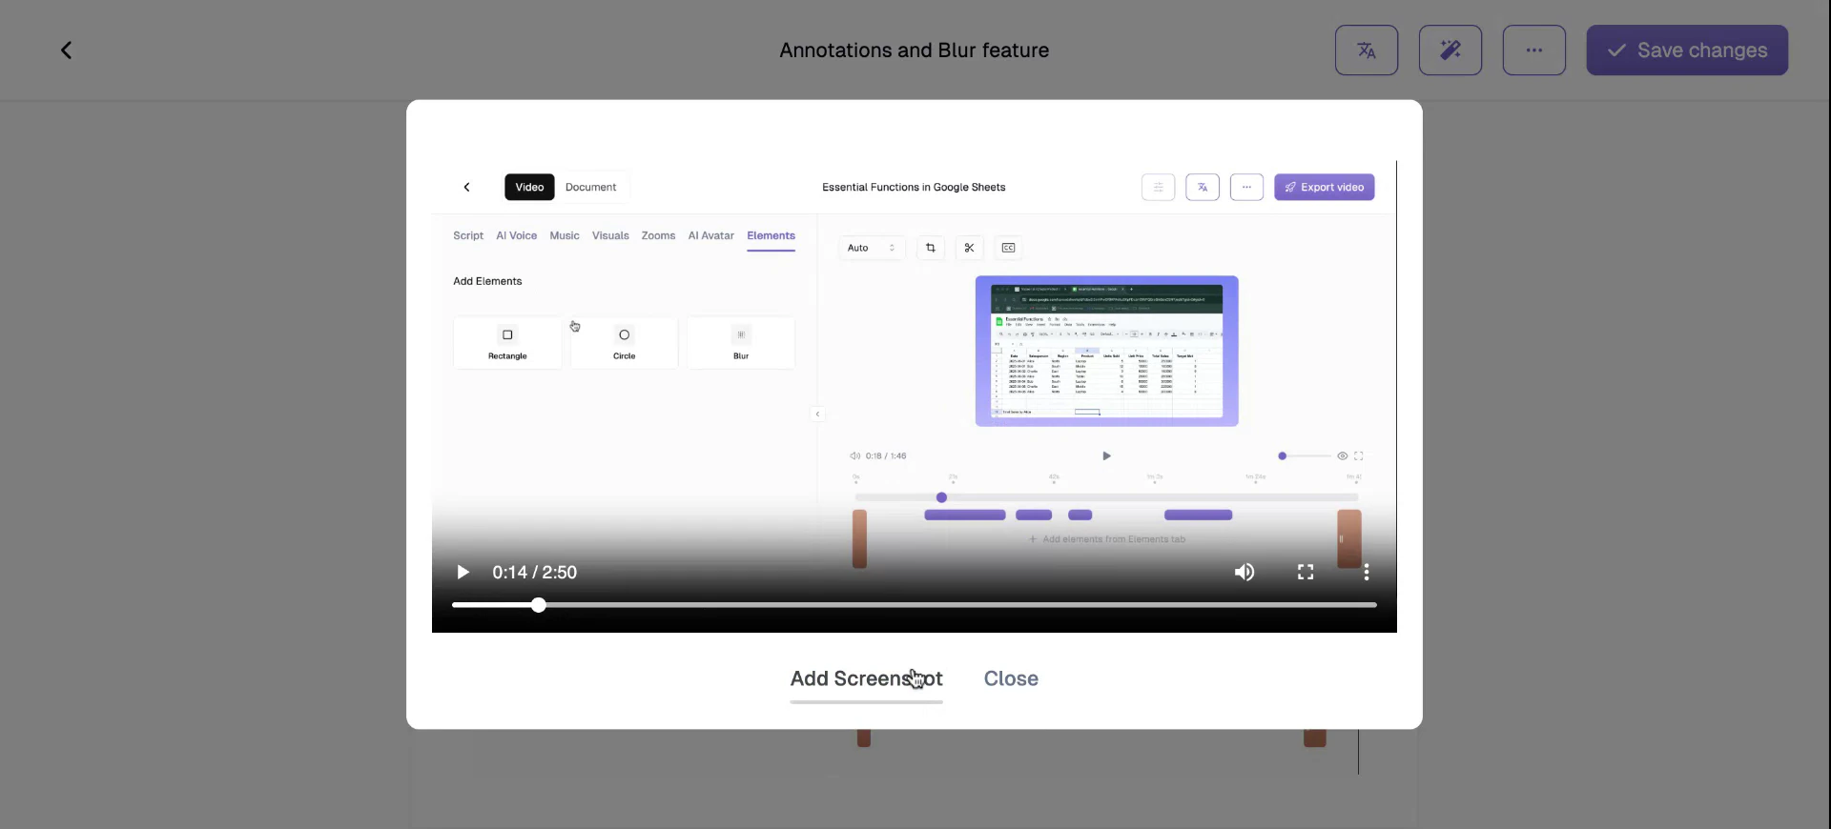This screenshot has width=1831, height=829.
Task: Save changes to the document
Action: pos(1687,51)
